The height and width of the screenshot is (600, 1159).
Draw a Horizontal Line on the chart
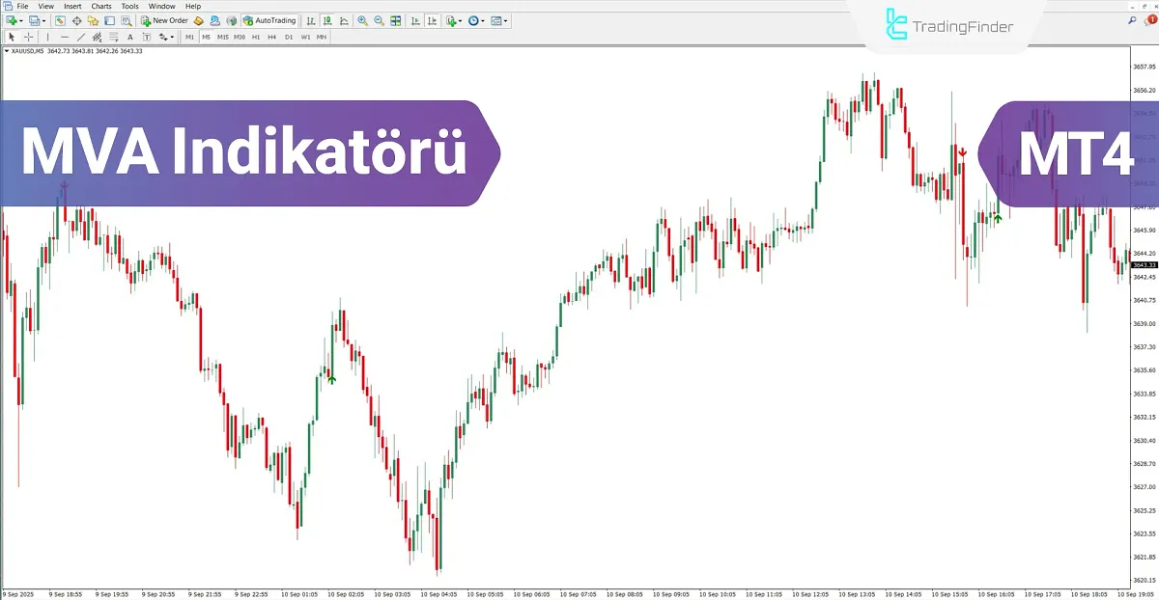(x=65, y=37)
